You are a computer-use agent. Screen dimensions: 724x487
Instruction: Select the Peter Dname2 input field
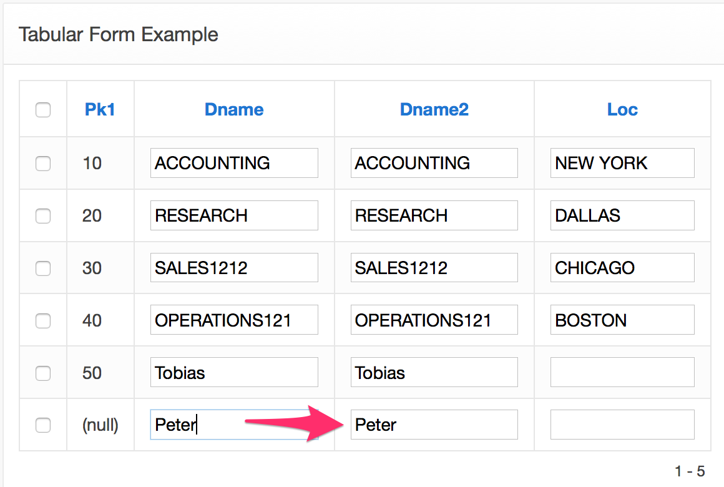(434, 425)
